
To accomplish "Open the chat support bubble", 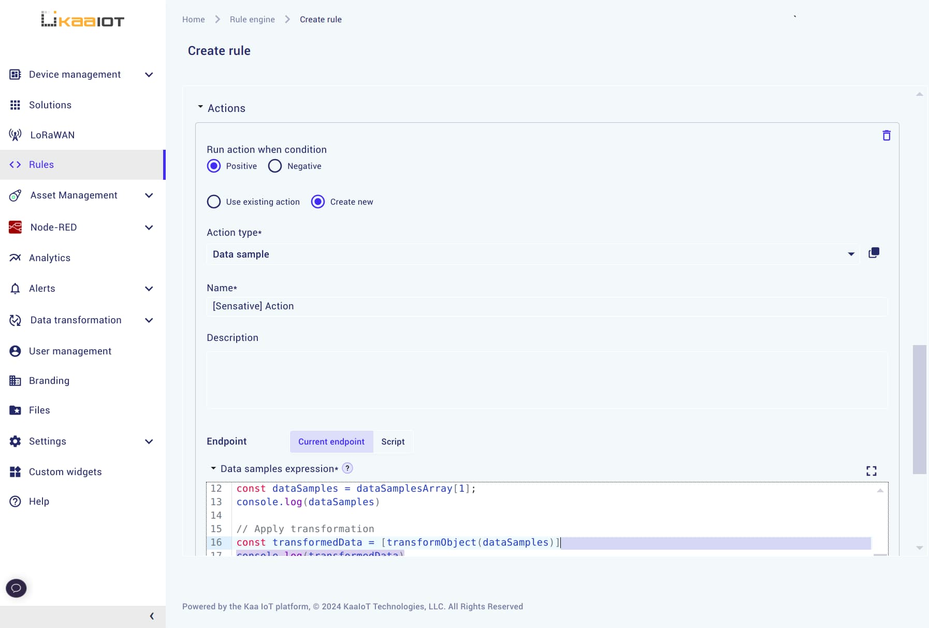I will click(x=16, y=588).
